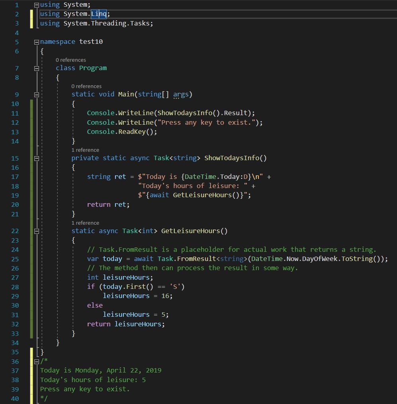The height and width of the screenshot is (404, 397).
Task: Click the class name Program
Action: point(93,68)
